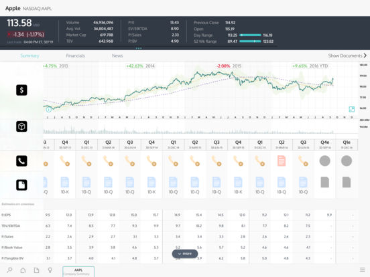This screenshot has height=277, width=370.
Task: Open the 10-Q filing for Q2 Mar 2015
Action: pos(194,185)
